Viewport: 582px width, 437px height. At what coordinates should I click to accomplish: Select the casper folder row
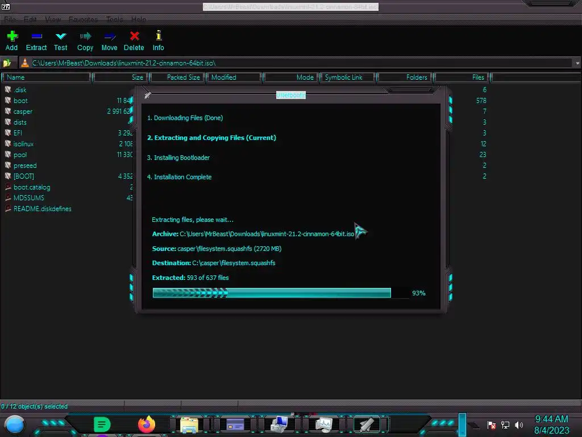point(19,111)
